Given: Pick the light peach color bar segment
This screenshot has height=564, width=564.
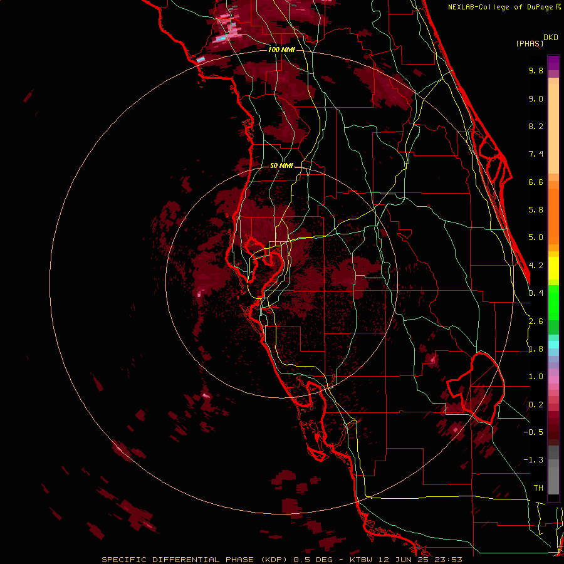Looking at the screenshot, I should [553, 128].
